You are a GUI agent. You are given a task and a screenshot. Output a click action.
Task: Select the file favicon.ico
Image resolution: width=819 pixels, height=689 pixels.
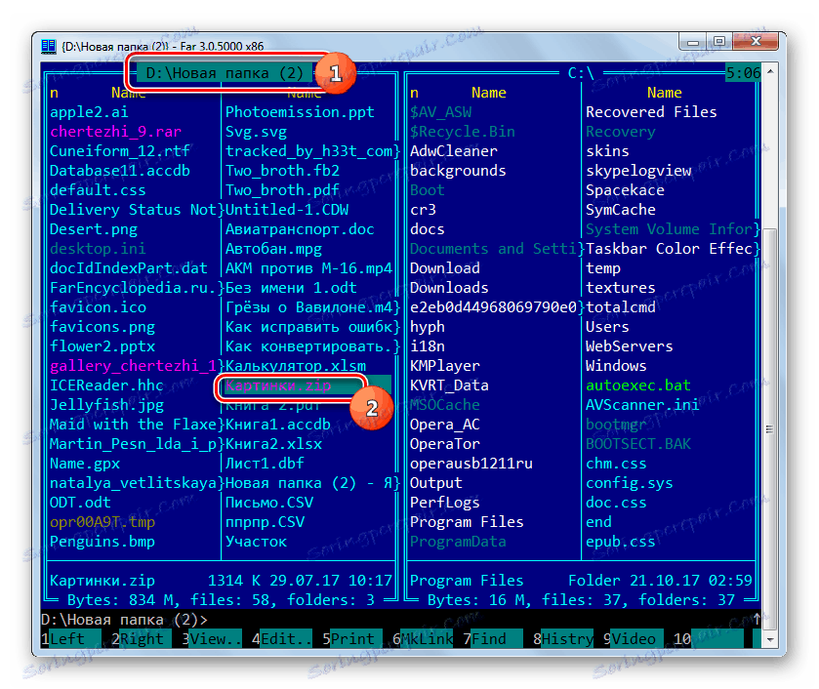tap(98, 307)
